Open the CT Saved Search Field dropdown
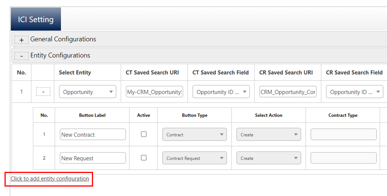Image resolution: width=387 pixels, height=196 pixels. point(221,92)
